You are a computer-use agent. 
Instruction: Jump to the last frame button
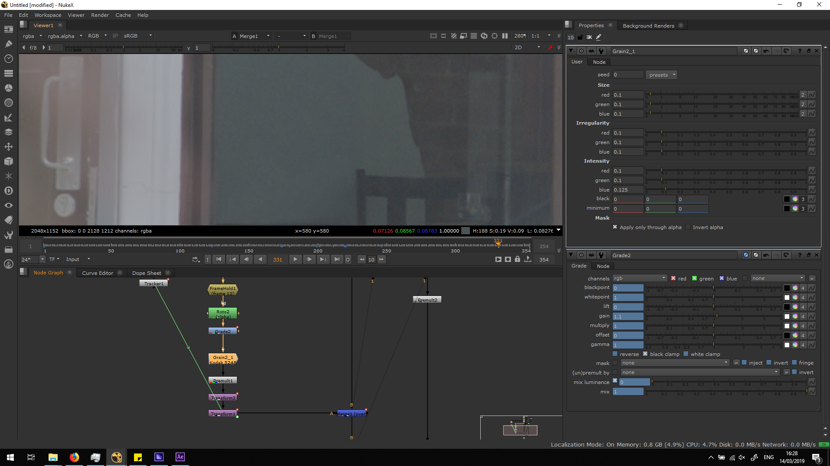click(337, 259)
